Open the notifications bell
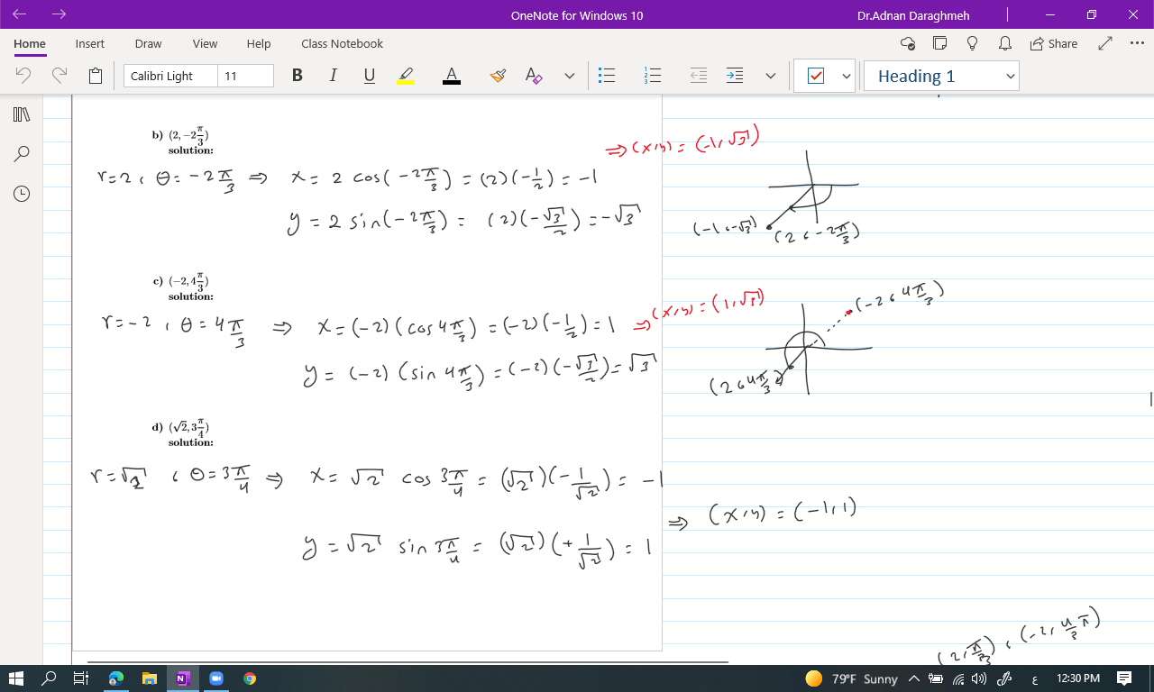The image size is (1154, 692). click(1003, 43)
